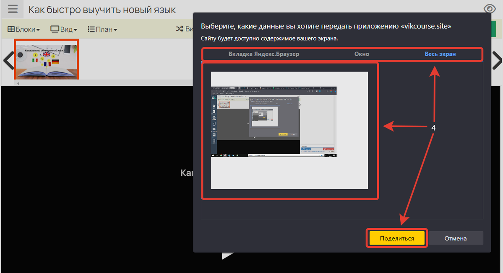Click the План list icon

(x=91, y=29)
